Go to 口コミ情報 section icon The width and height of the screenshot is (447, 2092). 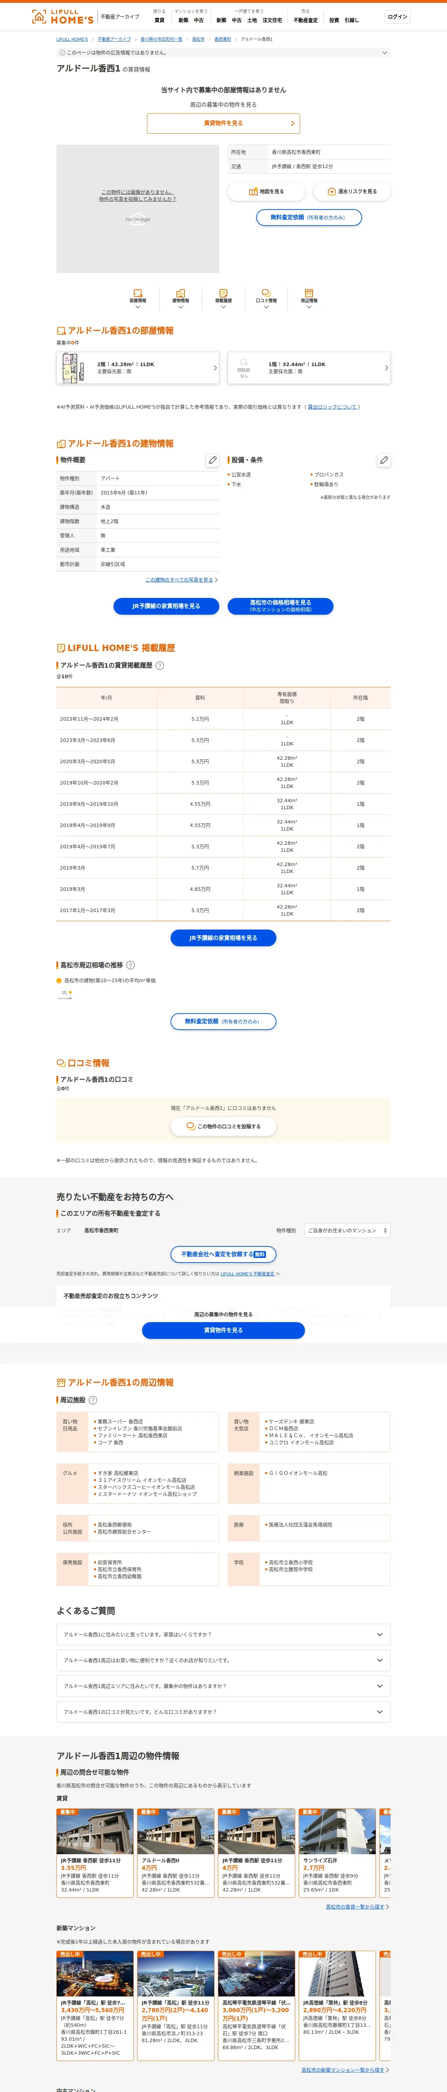266,293
